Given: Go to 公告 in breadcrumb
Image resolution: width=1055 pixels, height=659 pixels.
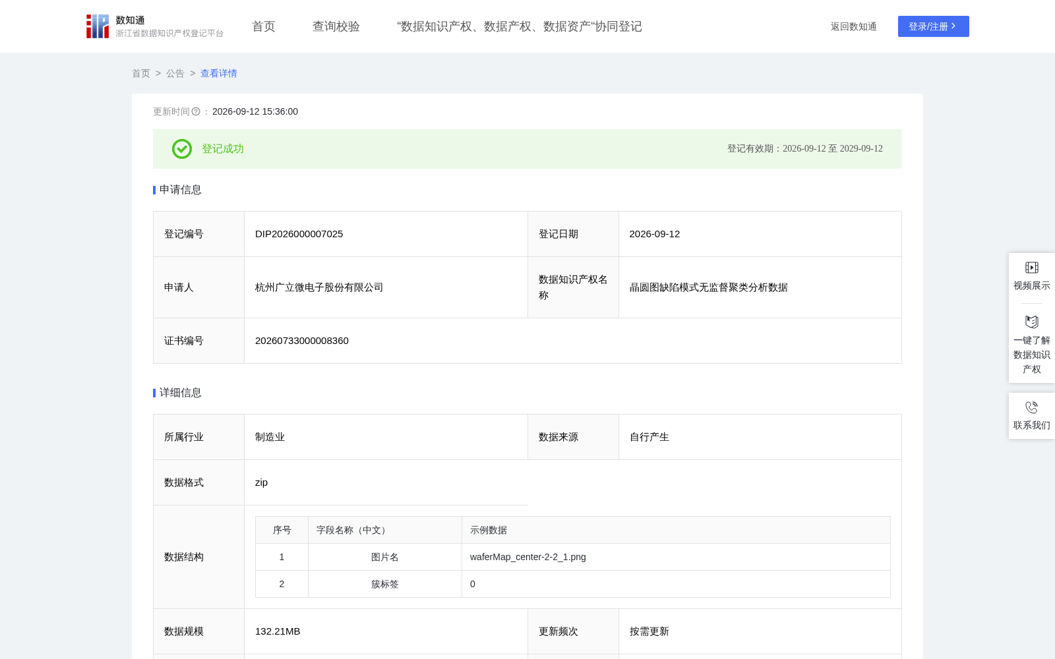Looking at the screenshot, I should point(175,73).
